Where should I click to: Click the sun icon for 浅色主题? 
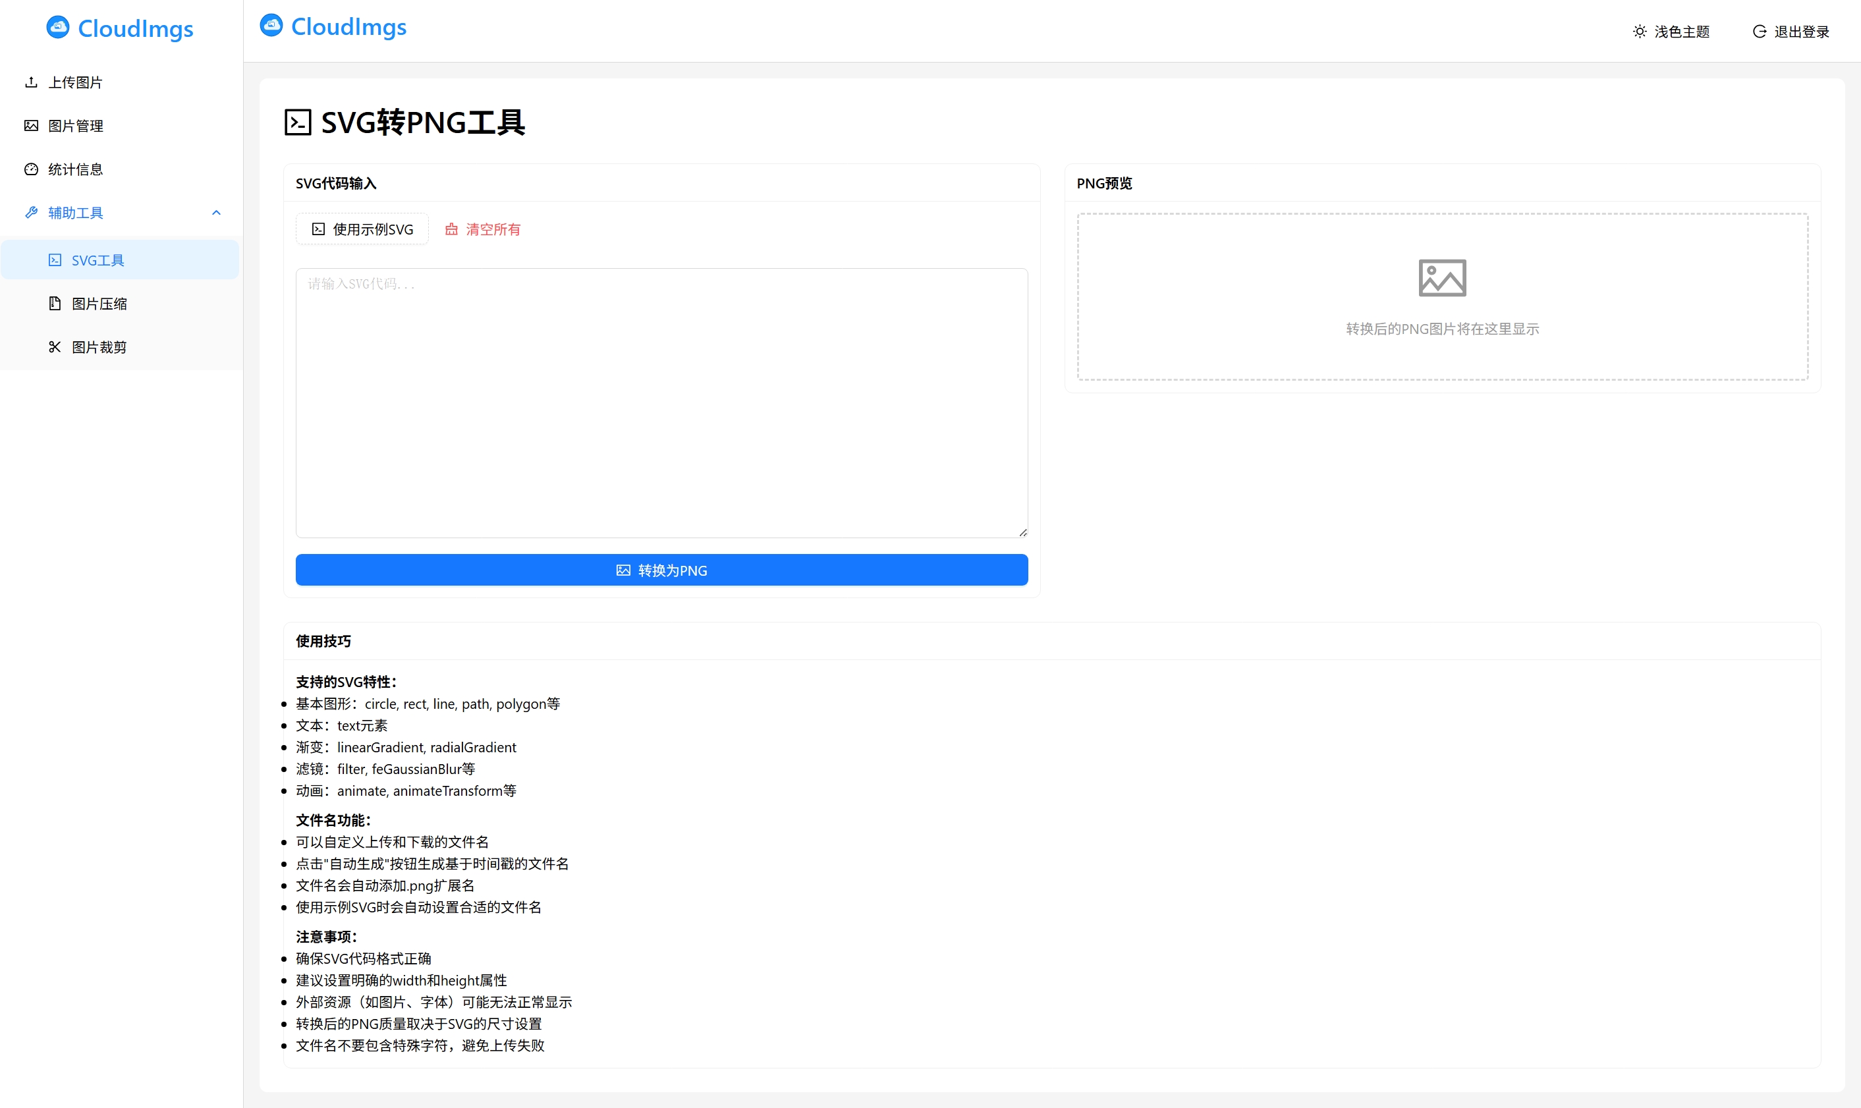tap(1639, 32)
